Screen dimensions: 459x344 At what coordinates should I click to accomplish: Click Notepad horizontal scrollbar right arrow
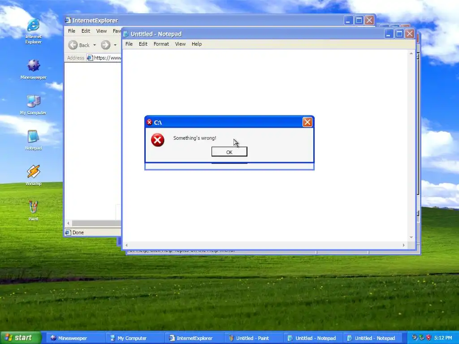(404, 245)
